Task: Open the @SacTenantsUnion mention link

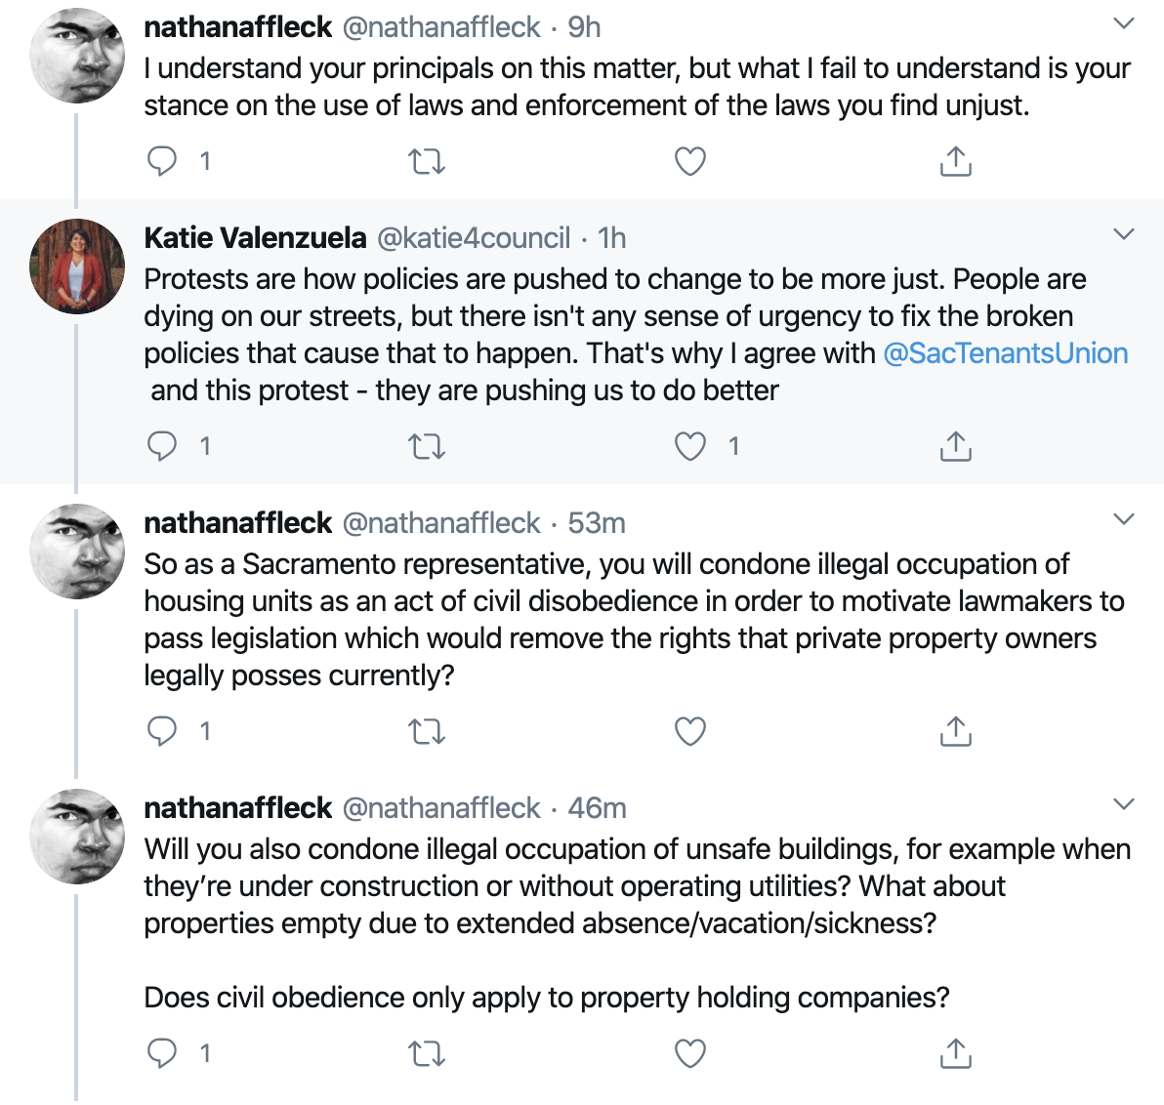Action: coord(1005,353)
